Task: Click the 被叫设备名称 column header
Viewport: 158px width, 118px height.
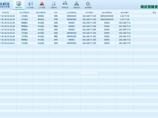Action: [41, 12]
